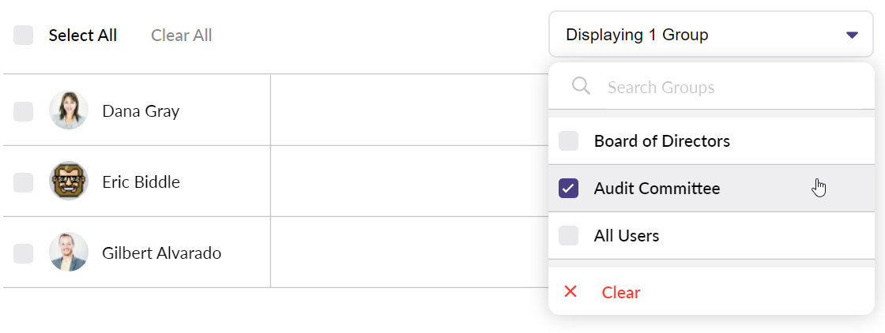885x333 pixels.
Task: Click Gilbert Alvarado's profile photo
Action: coord(69,253)
